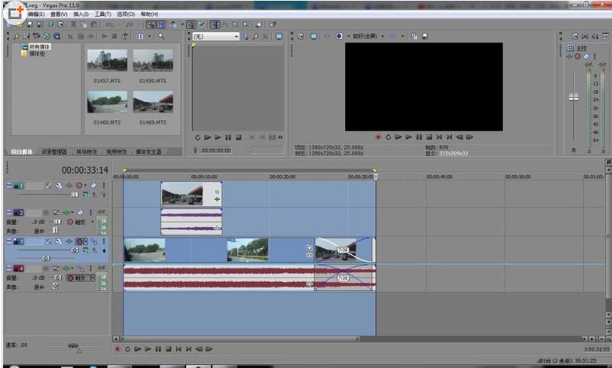Click the external monitor icon in preview toolbar

314,36
